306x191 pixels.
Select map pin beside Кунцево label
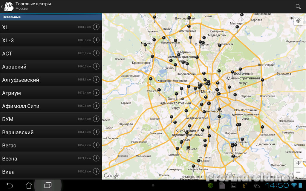click(159, 90)
